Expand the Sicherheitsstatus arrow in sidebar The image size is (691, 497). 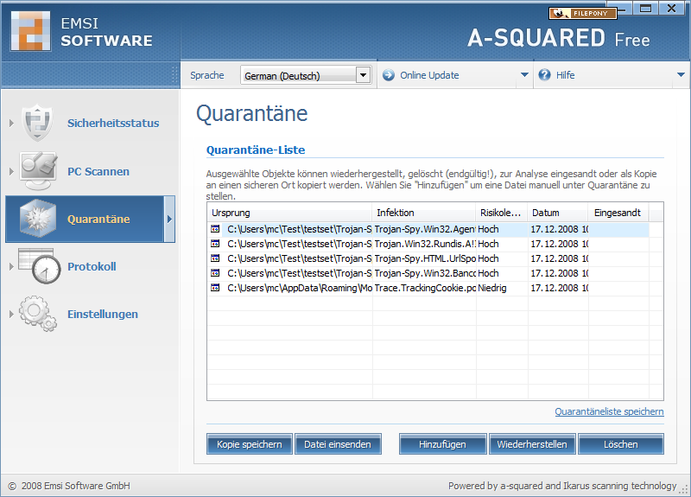(11, 123)
